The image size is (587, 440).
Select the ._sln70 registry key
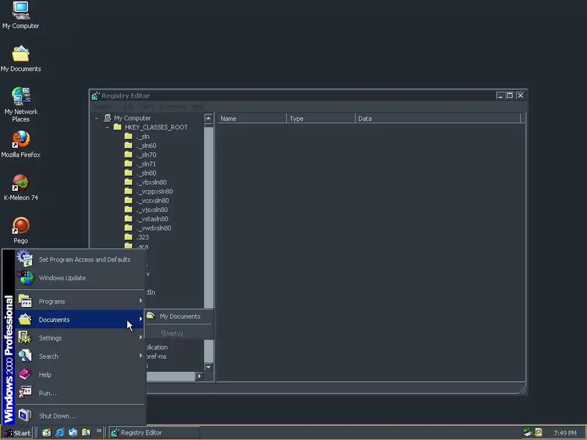[146, 155]
